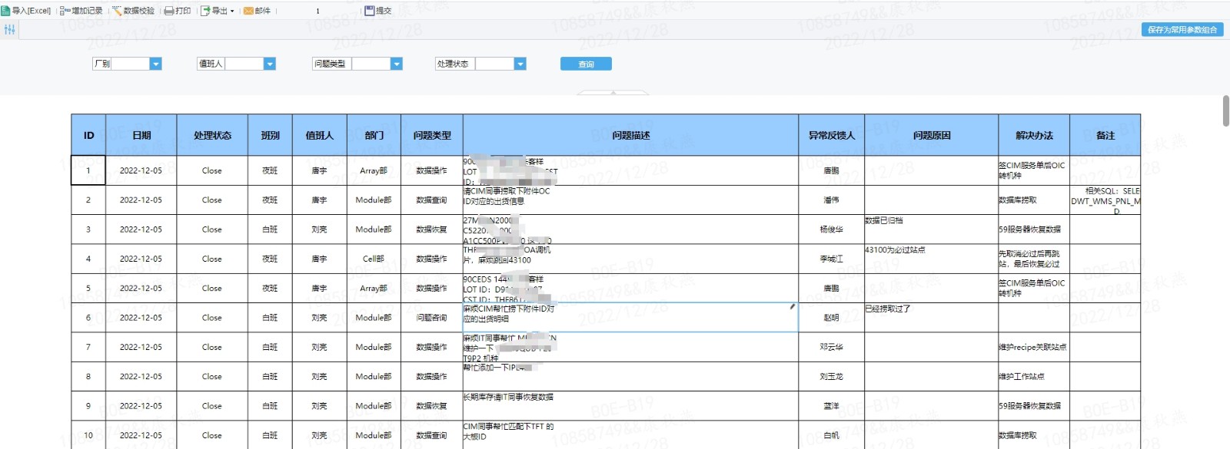The image size is (1230, 449).
Task: Open the 导出 export arrow menu
Action: tap(232, 11)
